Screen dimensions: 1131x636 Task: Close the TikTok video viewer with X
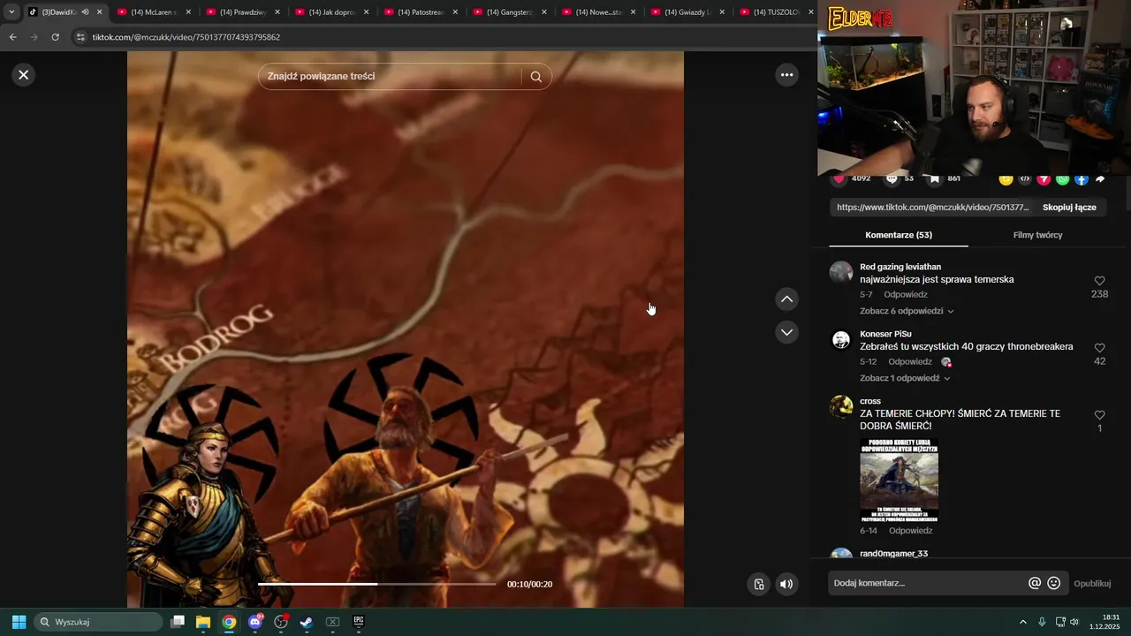click(x=24, y=75)
